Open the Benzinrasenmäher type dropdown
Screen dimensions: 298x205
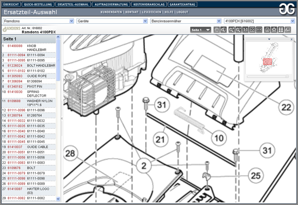tap(186, 21)
